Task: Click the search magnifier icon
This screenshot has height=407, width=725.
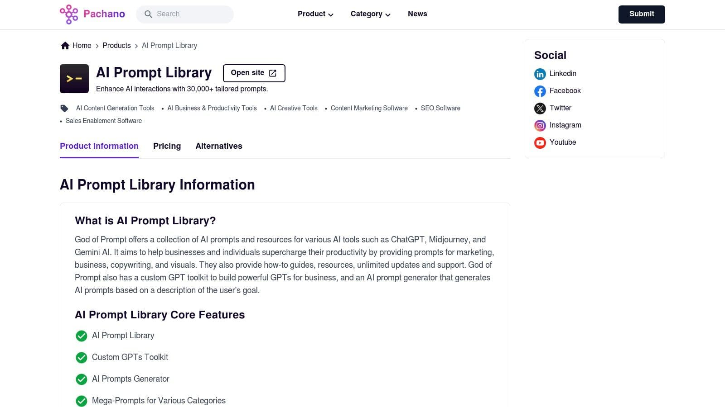Action: (x=148, y=14)
